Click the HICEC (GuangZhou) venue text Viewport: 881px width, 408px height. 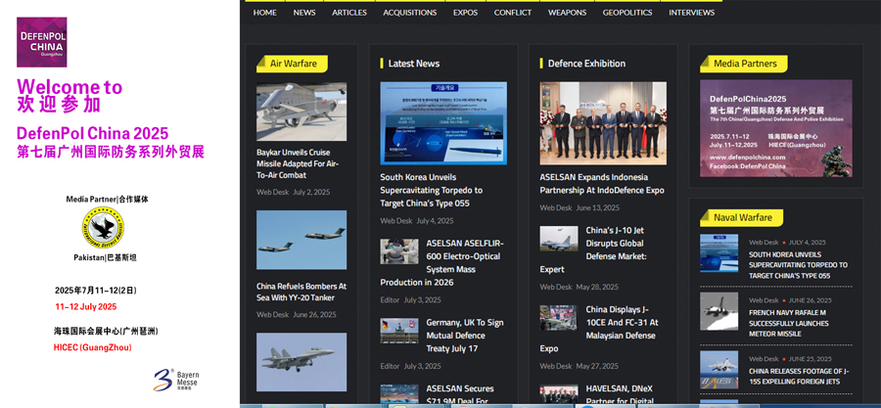click(x=93, y=347)
